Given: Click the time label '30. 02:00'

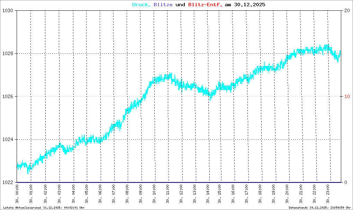Looking at the screenshot, I should 45,194.
